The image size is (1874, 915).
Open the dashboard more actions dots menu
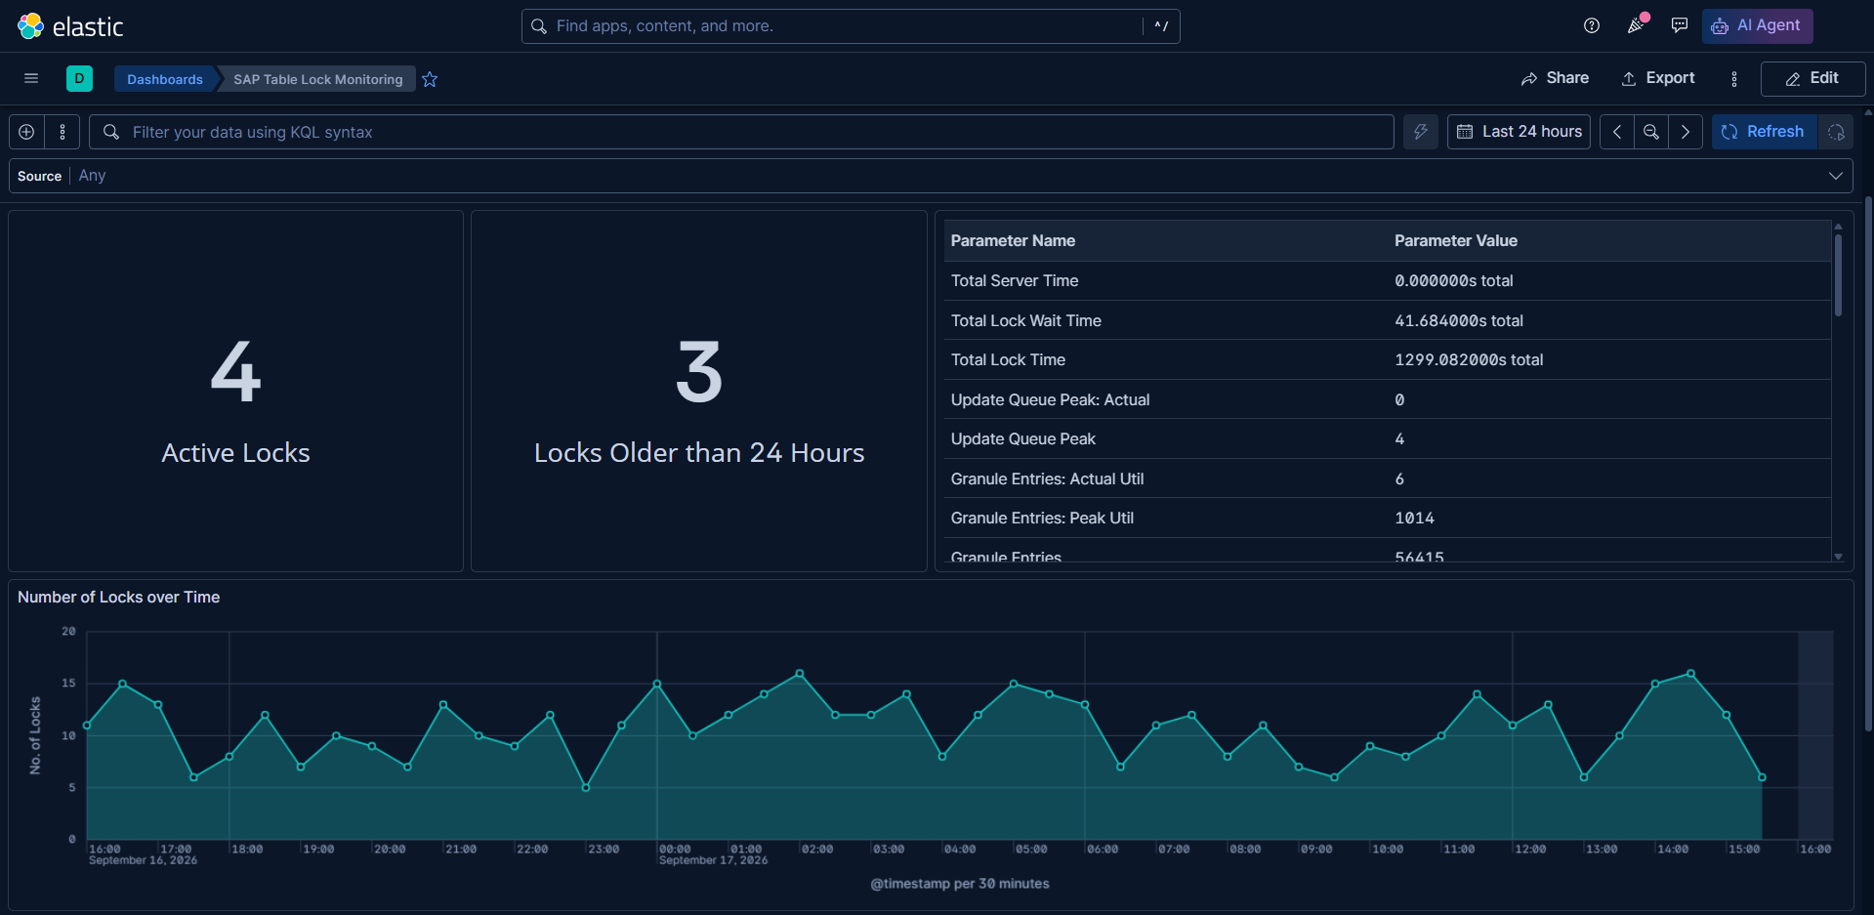click(x=1734, y=79)
